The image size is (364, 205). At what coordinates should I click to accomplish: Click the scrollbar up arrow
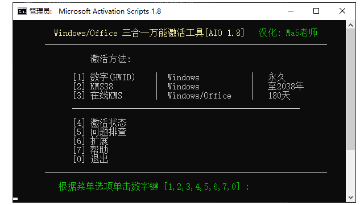click(x=351, y=25)
